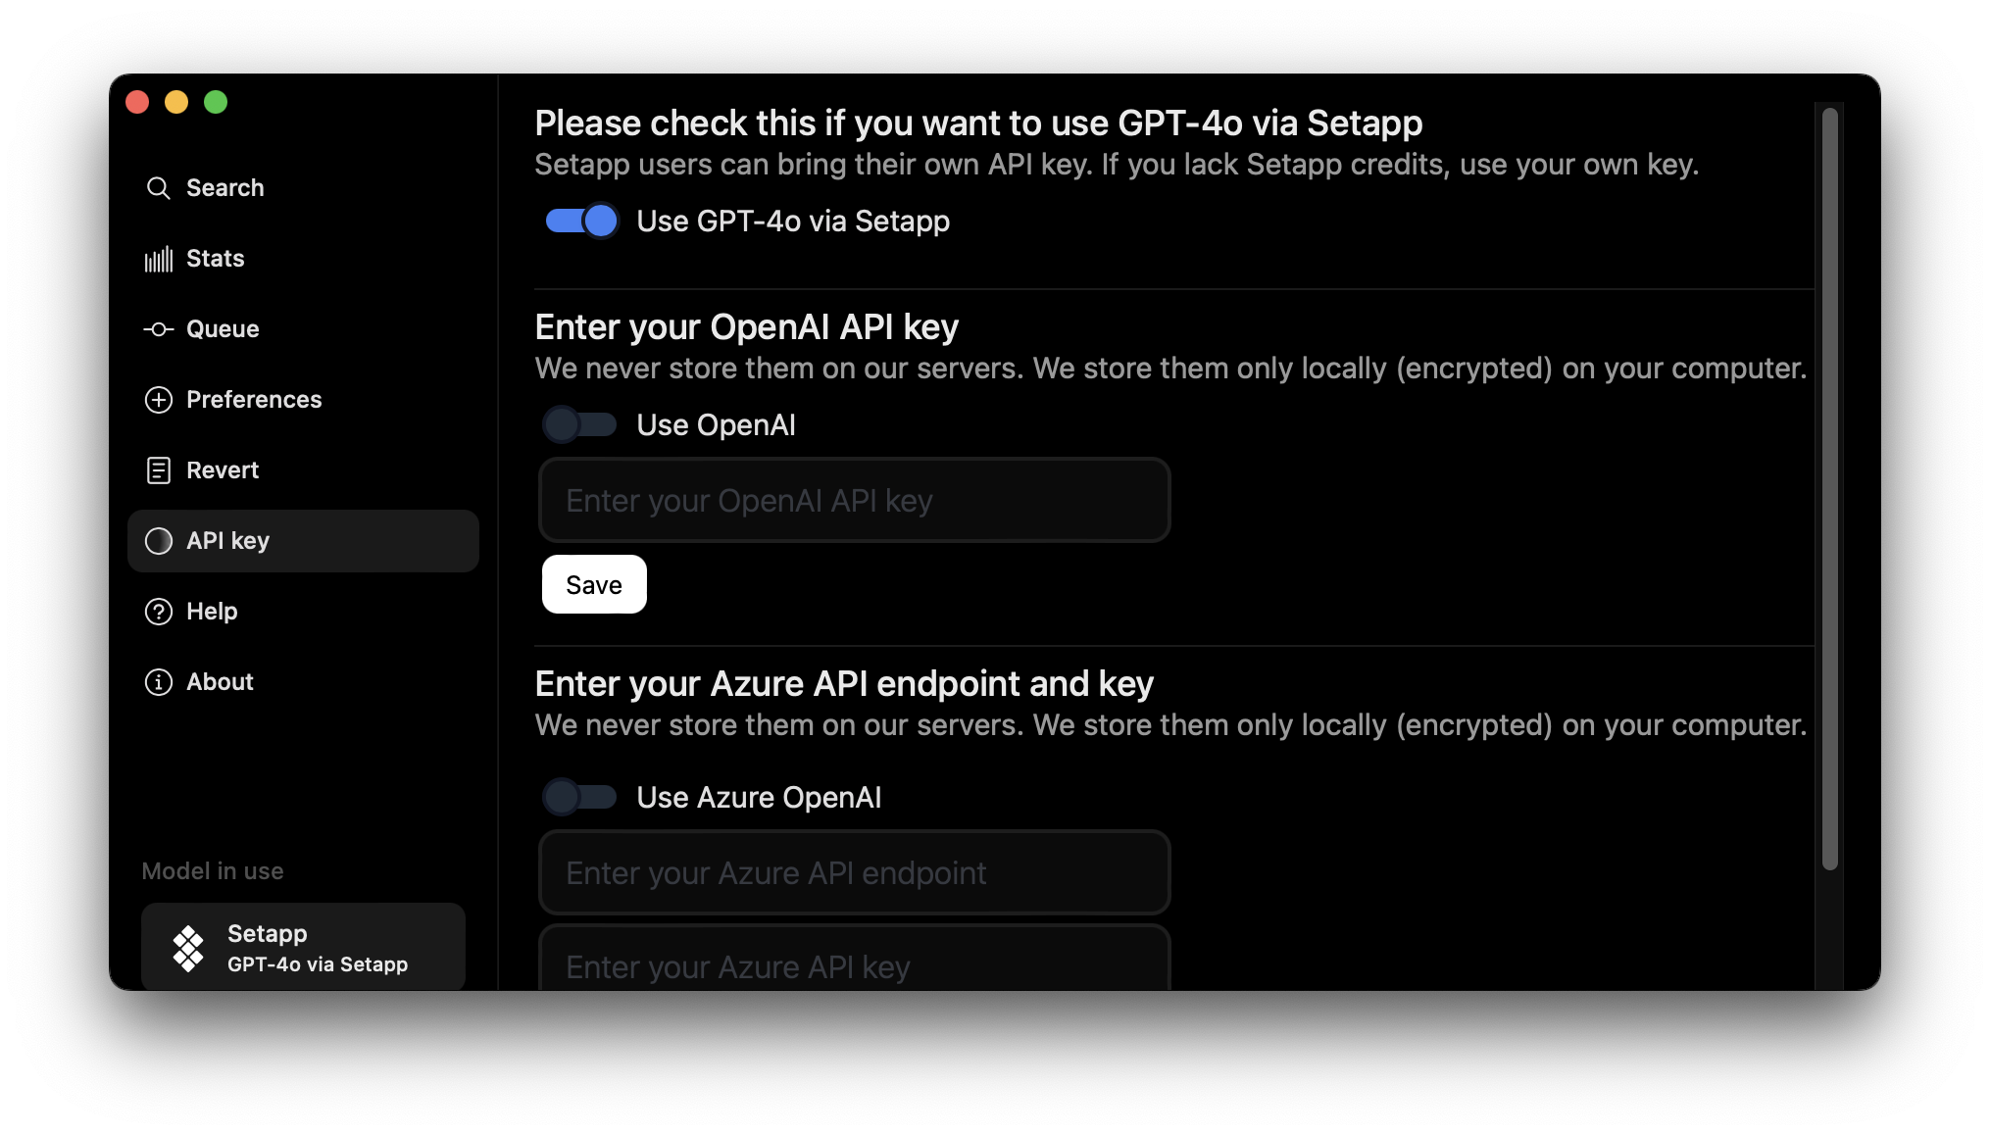Go to the Preferences menu item

pyautogui.click(x=254, y=400)
